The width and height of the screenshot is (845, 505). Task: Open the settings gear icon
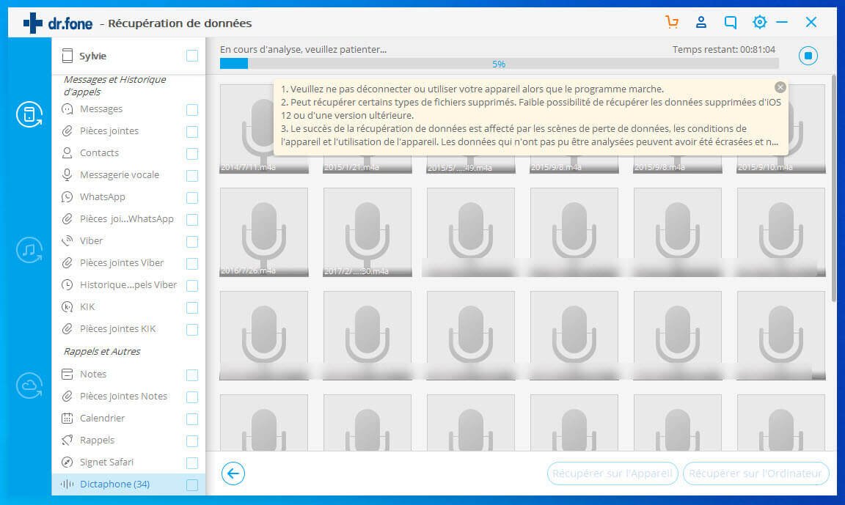click(x=759, y=22)
